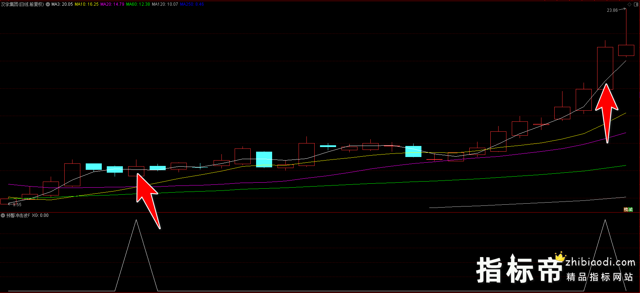640x293 pixels.
Task: Select the yellow MA10 label
Action: (86, 4)
